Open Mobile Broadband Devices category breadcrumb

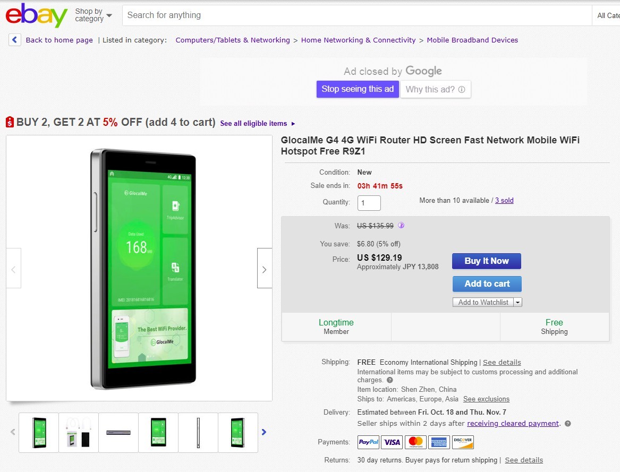point(472,40)
